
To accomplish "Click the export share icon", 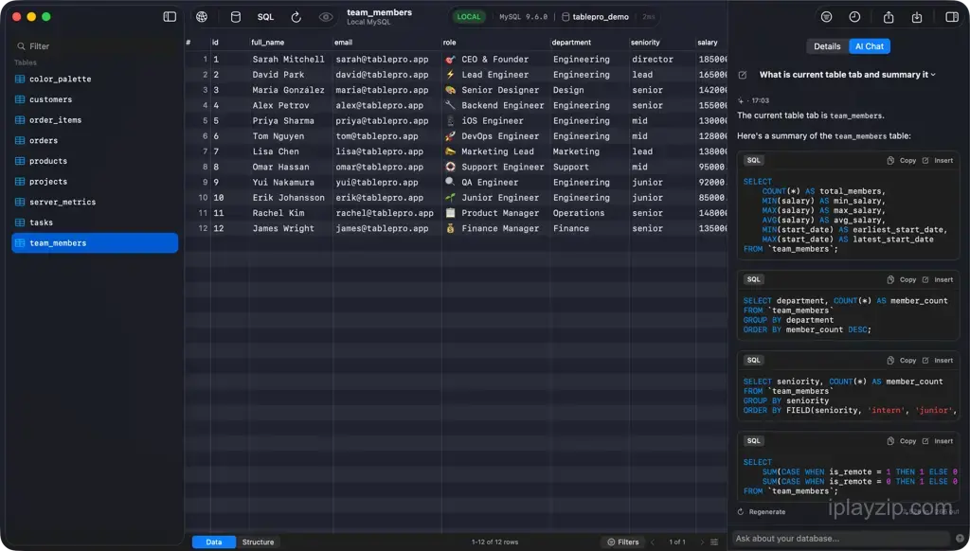I will [889, 17].
